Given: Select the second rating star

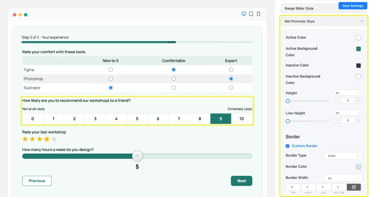Looking at the screenshot, I should pyautogui.click(x=32, y=139).
